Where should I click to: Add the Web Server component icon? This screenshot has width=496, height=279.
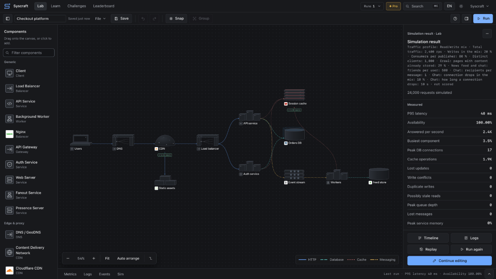click(10, 180)
